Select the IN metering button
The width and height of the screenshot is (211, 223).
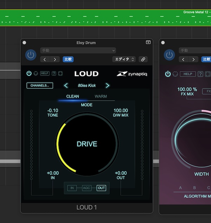coord(72,188)
